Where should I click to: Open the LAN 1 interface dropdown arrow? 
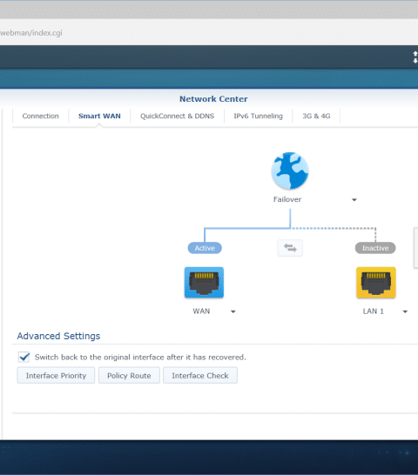405,311
